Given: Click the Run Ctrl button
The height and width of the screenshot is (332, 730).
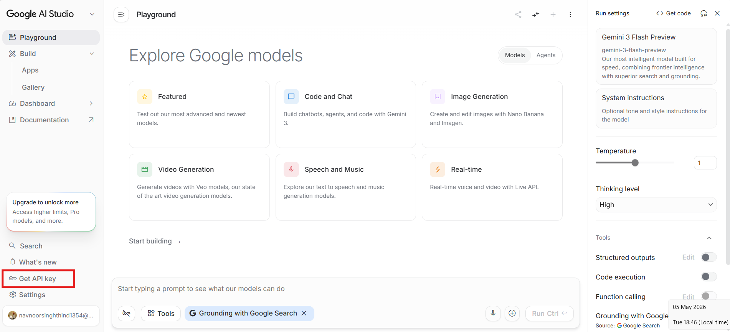Looking at the screenshot, I should pyautogui.click(x=549, y=313).
